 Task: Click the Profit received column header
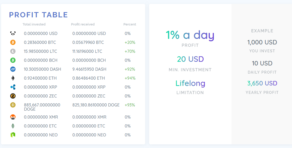[83, 24]
